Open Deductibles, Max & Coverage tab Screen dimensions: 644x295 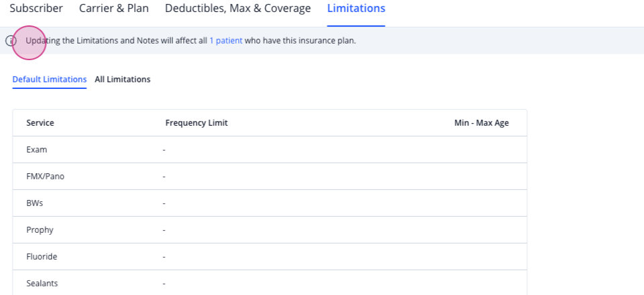pos(237,8)
